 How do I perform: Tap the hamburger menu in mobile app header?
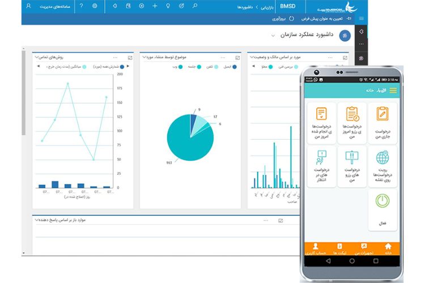click(x=393, y=91)
